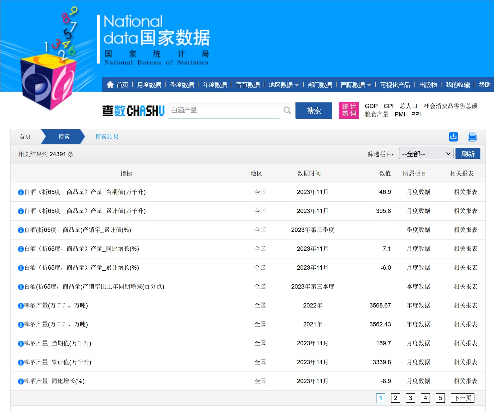The height and width of the screenshot is (411, 494).
Task: Click the home icon in the navigation bar
Action: (110, 85)
